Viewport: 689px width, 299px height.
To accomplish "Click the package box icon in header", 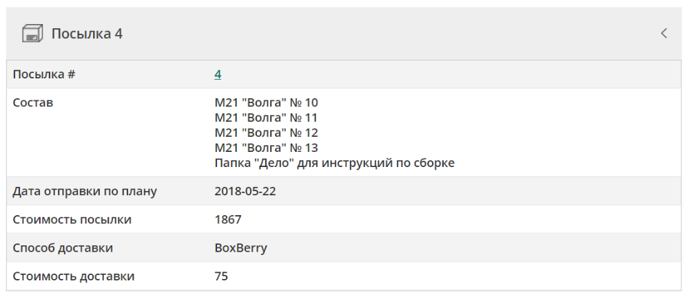I will click(x=32, y=34).
